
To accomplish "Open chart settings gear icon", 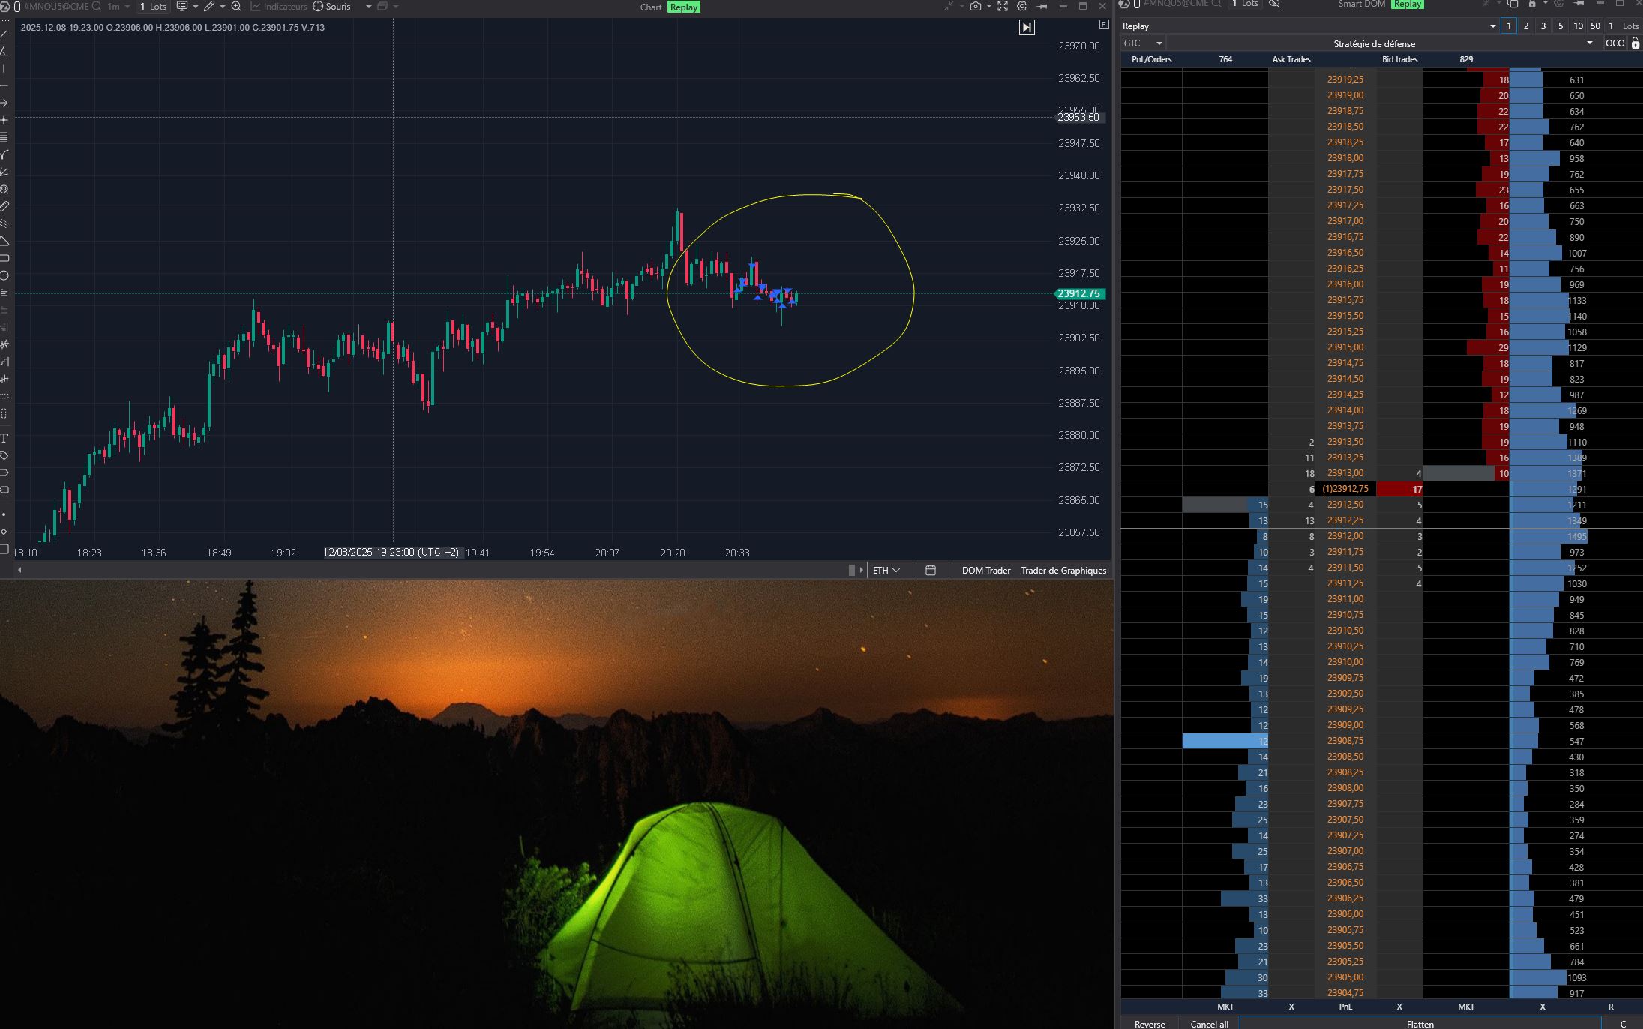I will click(x=1022, y=7).
